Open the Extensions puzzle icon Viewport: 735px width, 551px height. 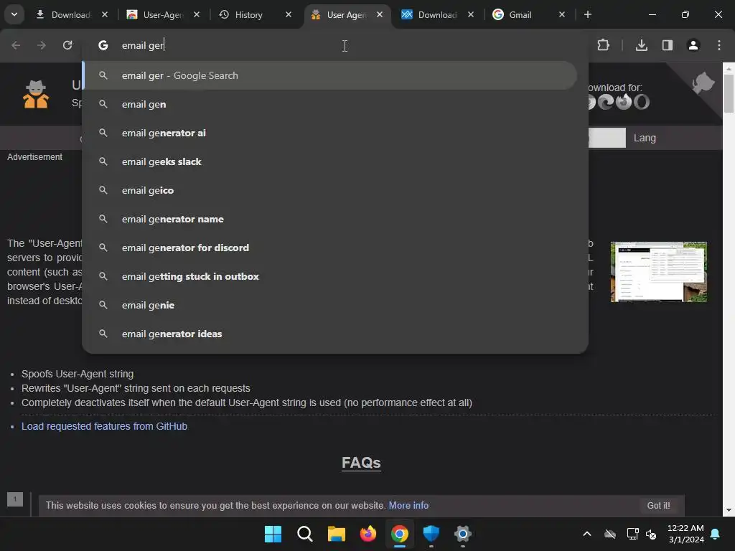pyautogui.click(x=603, y=45)
